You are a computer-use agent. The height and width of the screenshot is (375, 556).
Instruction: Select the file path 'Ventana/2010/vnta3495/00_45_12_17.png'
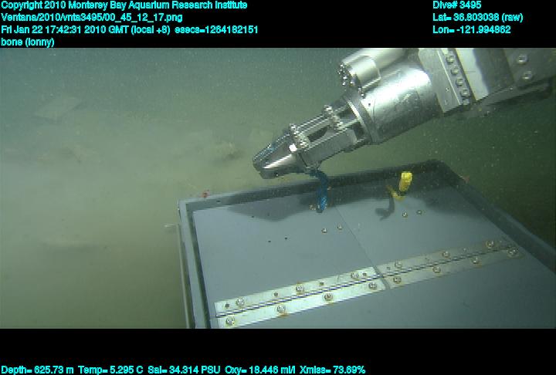coord(92,18)
